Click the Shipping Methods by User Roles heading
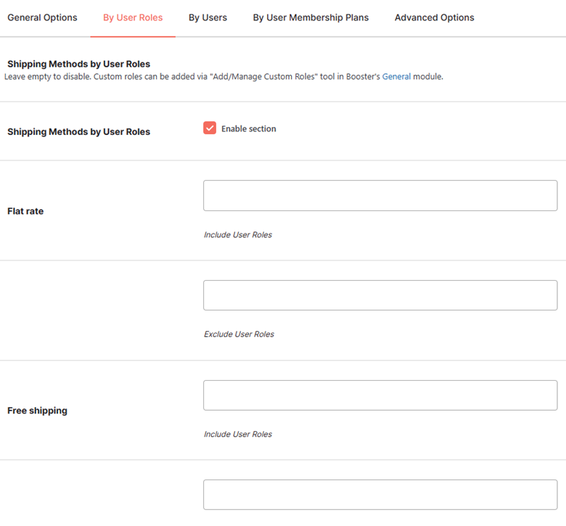 [x=78, y=64]
